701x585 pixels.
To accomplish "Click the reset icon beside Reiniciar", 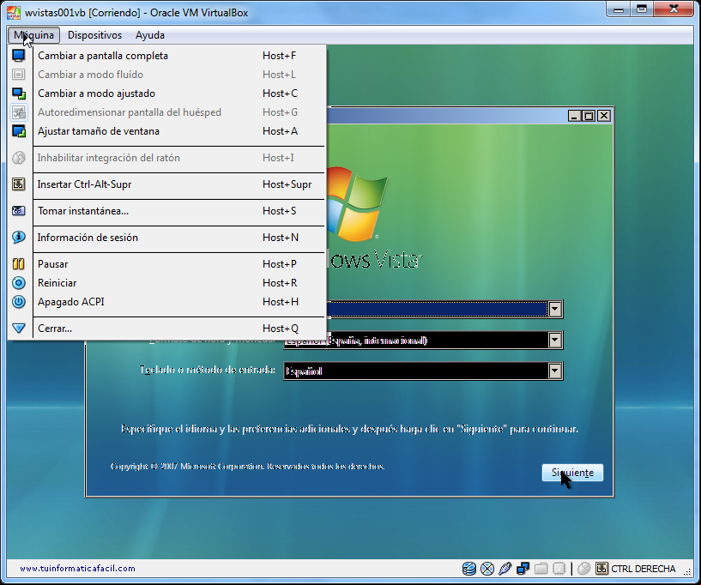I will pyautogui.click(x=18, y=283).
